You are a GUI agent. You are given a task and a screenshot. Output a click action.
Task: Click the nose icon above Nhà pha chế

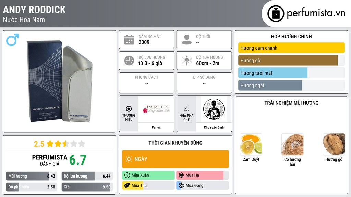pos(186,109)
